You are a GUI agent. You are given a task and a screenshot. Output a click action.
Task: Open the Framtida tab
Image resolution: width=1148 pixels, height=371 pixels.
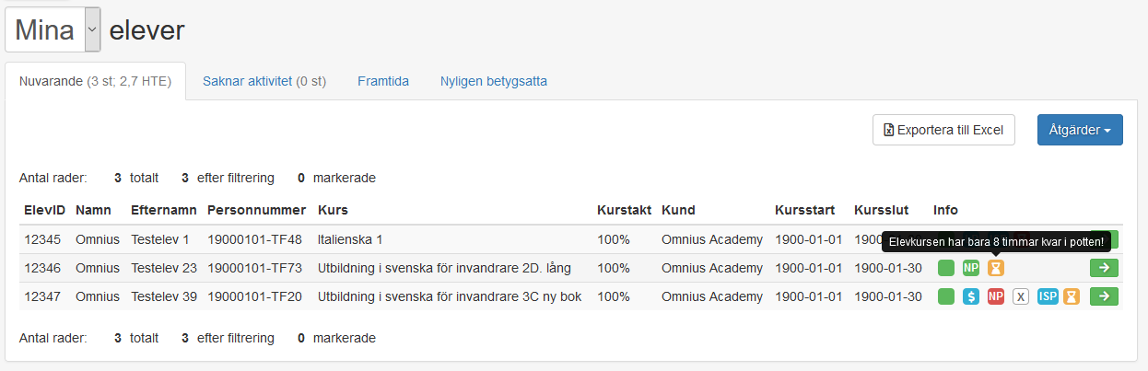[x=383, y=81]
